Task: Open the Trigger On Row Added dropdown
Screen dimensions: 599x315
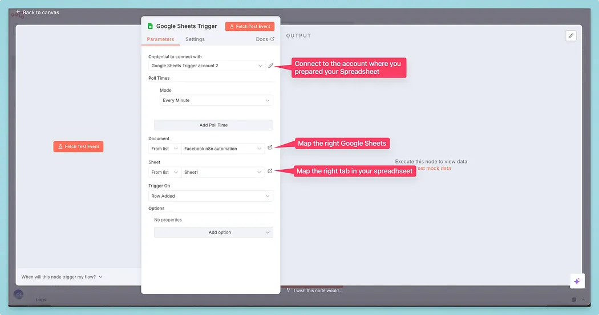Action: (211, 196)
